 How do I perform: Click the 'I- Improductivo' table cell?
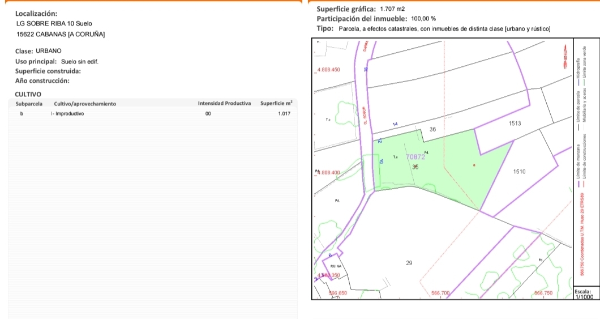(x=67, y=114)
